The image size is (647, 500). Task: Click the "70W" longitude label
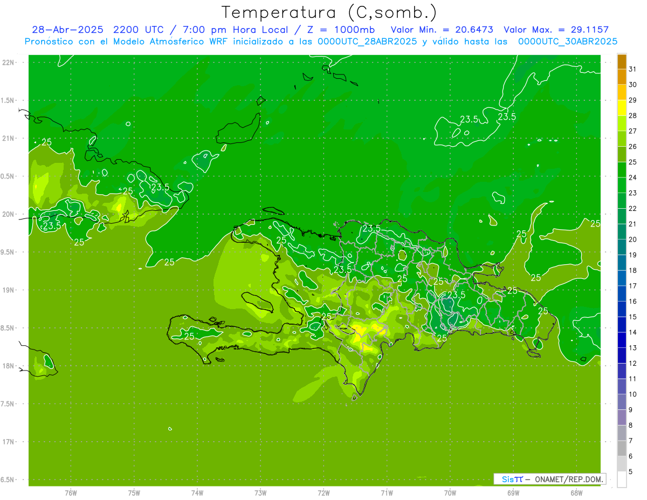coord(450,492)
